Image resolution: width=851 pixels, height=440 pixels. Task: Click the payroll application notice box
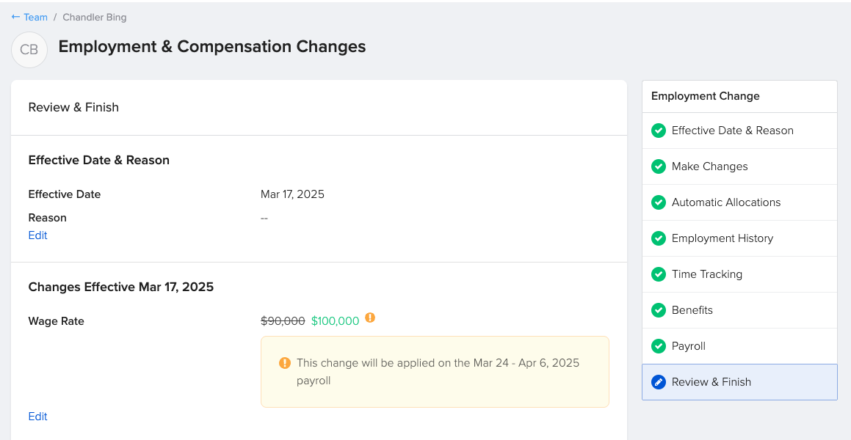435,372
